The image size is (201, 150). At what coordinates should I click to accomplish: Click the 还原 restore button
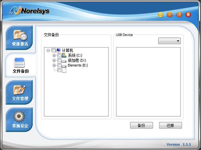coord(171,125)
